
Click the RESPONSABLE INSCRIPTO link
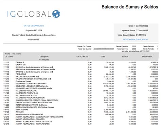click(x=135, y=39)
